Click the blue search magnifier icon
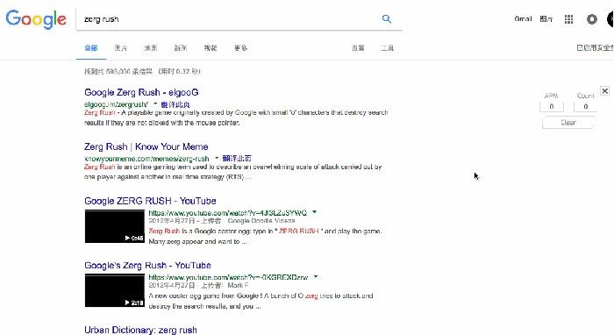The width and height of the screenshot is (614, 335). click(x=387, y=18)
